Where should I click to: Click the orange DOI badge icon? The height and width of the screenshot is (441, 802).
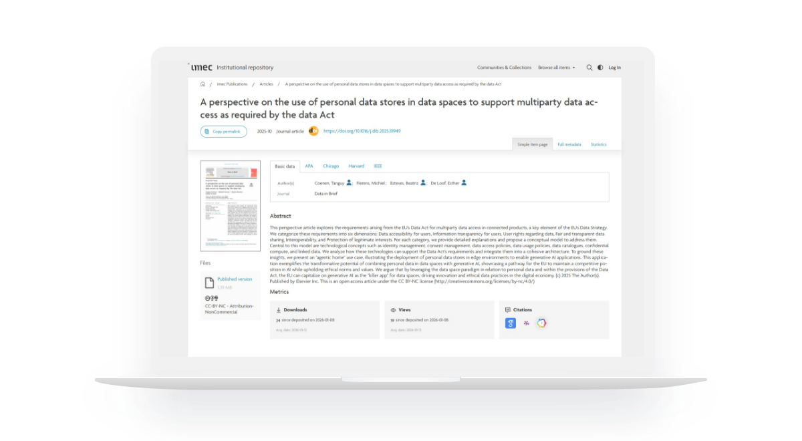point(313,131)
